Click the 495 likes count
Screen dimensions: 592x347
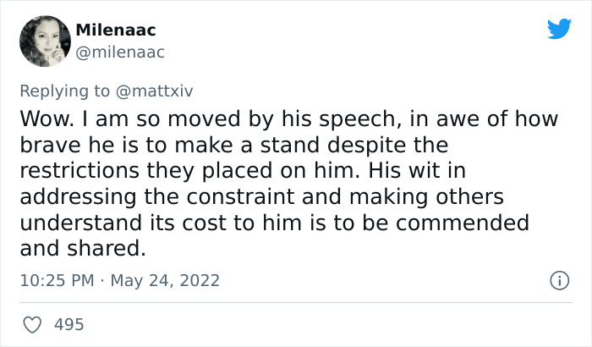point(69,323)
